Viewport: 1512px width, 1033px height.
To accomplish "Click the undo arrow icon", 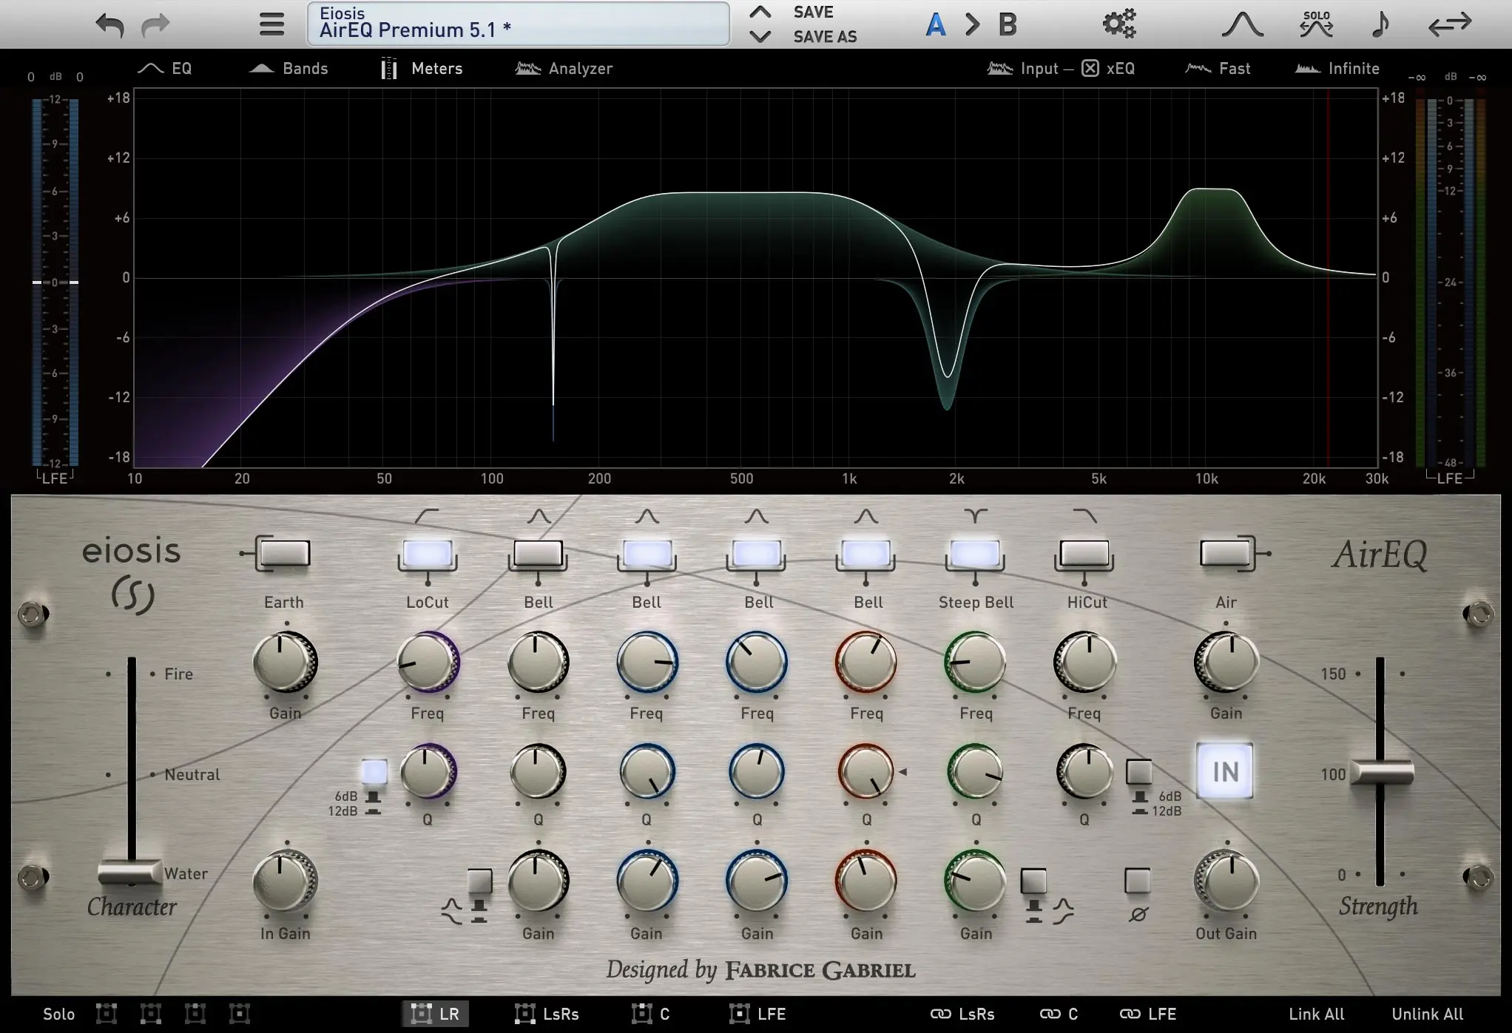I will 109,25.
